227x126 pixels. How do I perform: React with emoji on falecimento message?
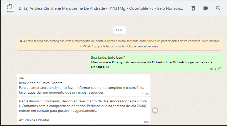(155, 111)
